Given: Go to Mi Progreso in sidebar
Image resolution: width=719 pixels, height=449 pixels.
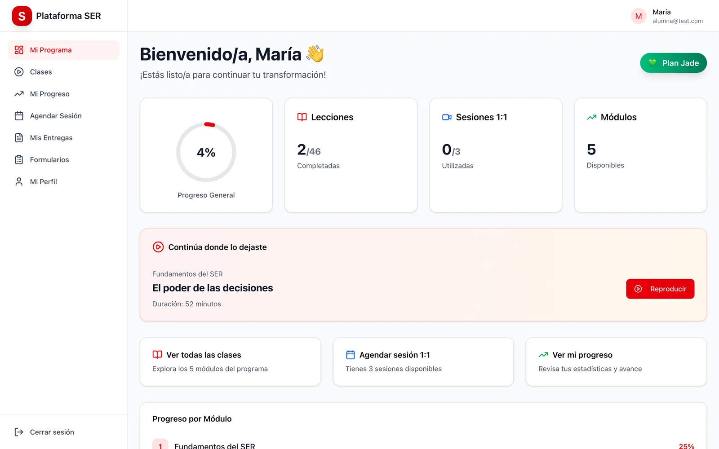Looking at the screenshot, I should point(64,94).
